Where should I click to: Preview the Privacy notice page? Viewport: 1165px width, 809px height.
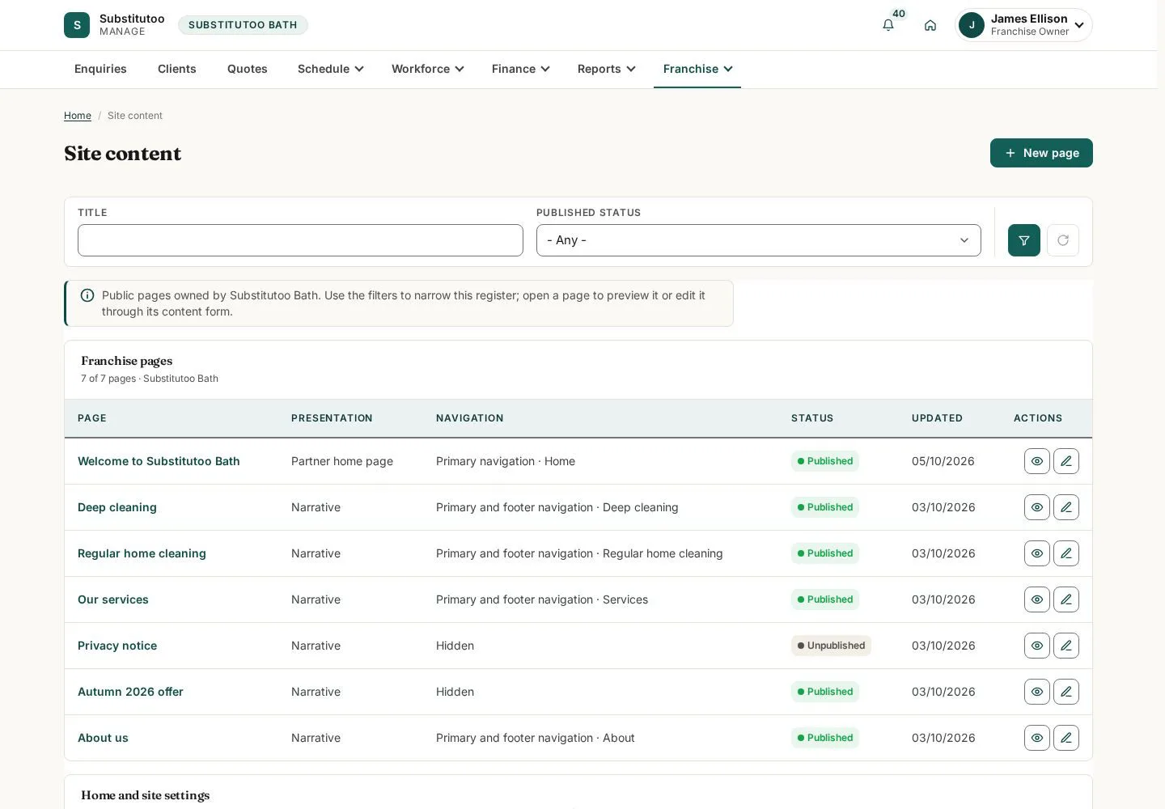point(1037,646)
